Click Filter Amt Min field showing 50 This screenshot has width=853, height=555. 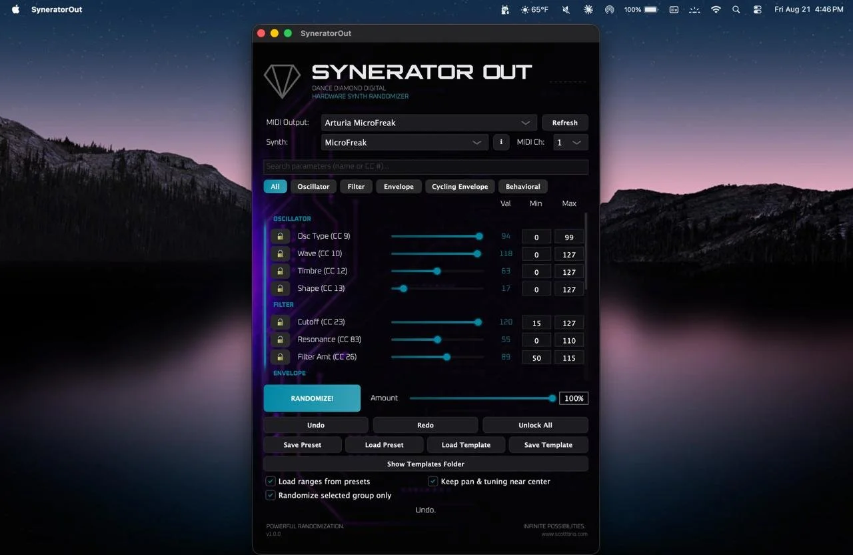[536, 358]
